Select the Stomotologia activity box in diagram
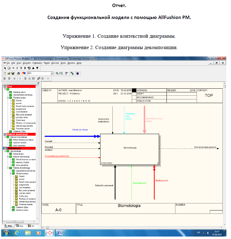 (x=130, y=149)
